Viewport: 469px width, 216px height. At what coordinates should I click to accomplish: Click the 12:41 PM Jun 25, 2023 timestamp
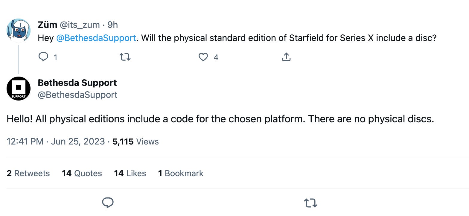click(x=56, y=142)
